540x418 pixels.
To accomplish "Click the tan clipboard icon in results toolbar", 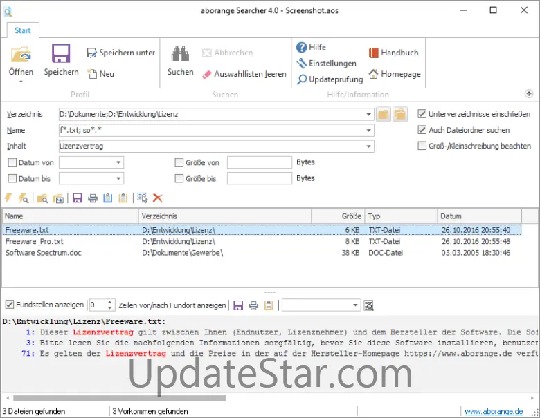I will 123,198.
